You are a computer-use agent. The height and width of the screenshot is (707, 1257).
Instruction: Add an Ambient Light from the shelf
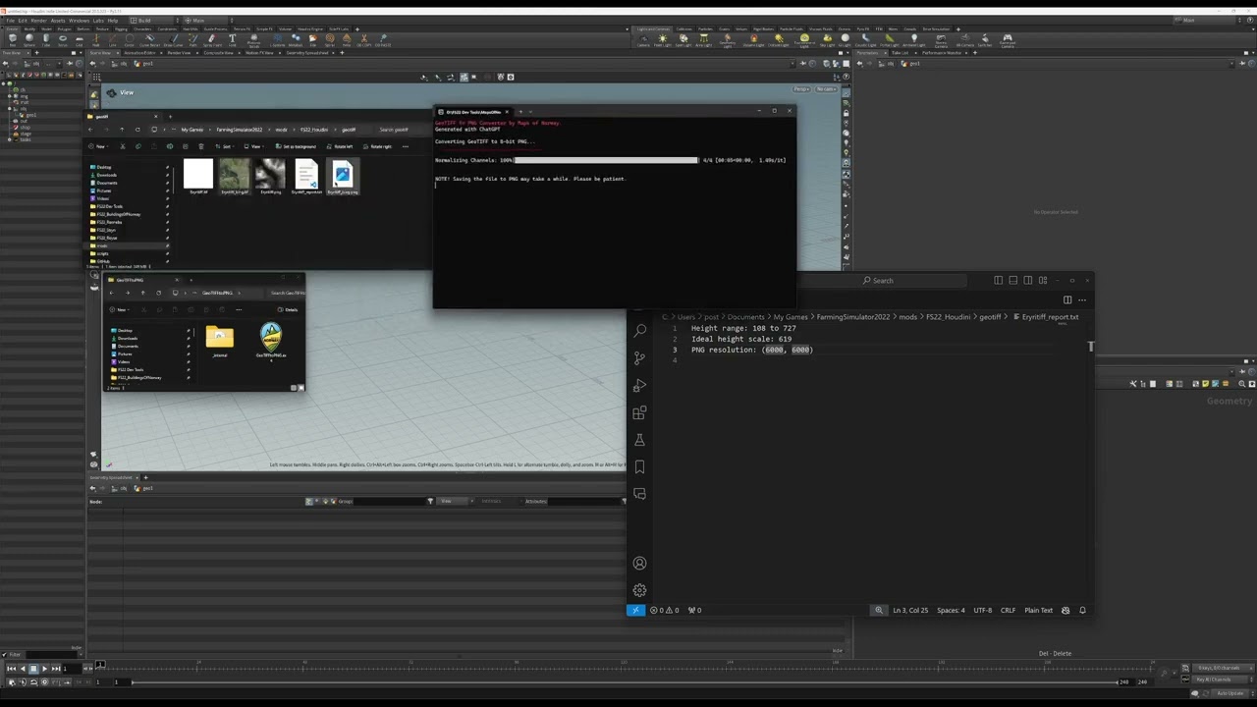tap(914, 40)
